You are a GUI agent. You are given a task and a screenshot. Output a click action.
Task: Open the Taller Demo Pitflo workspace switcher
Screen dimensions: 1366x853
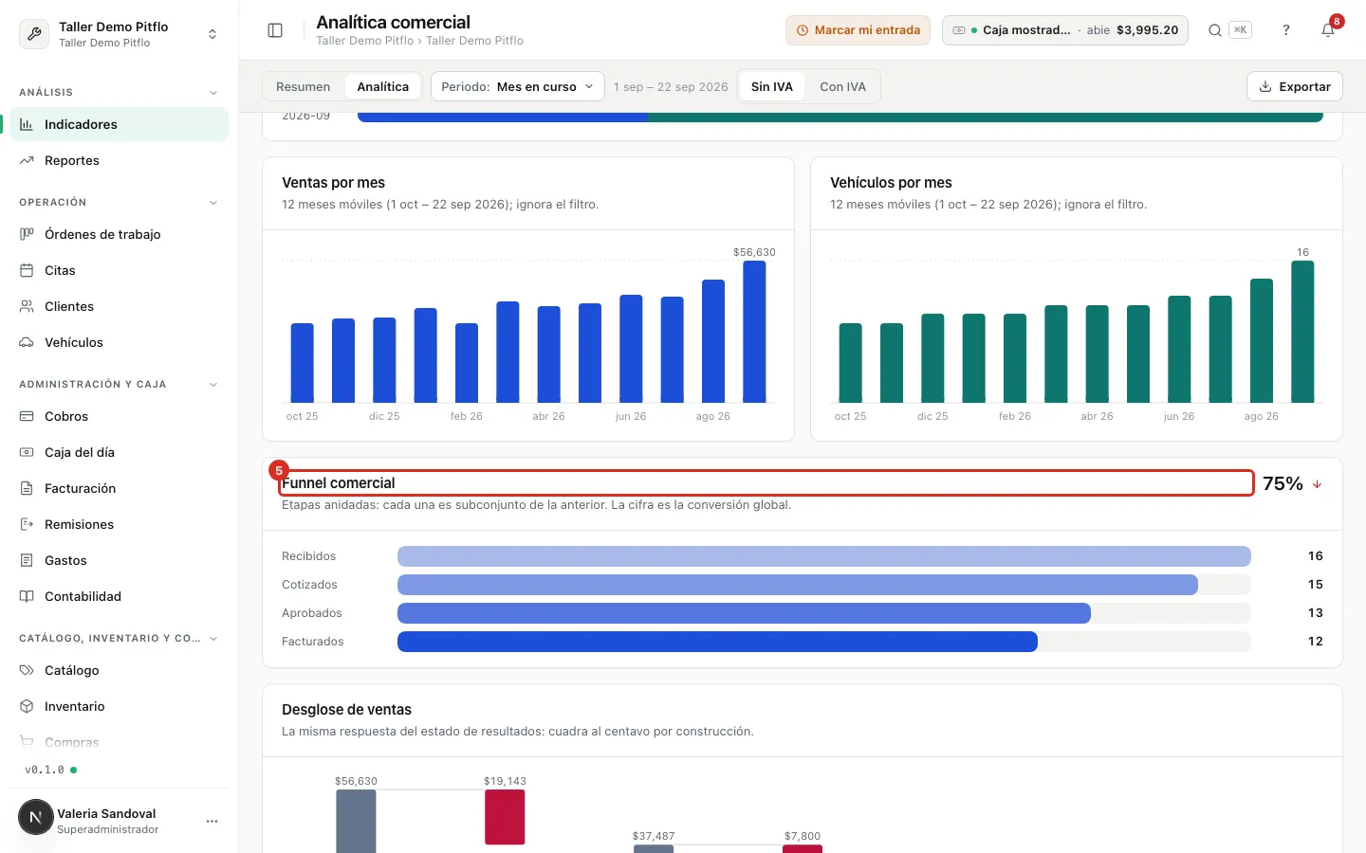pos(120,34)
